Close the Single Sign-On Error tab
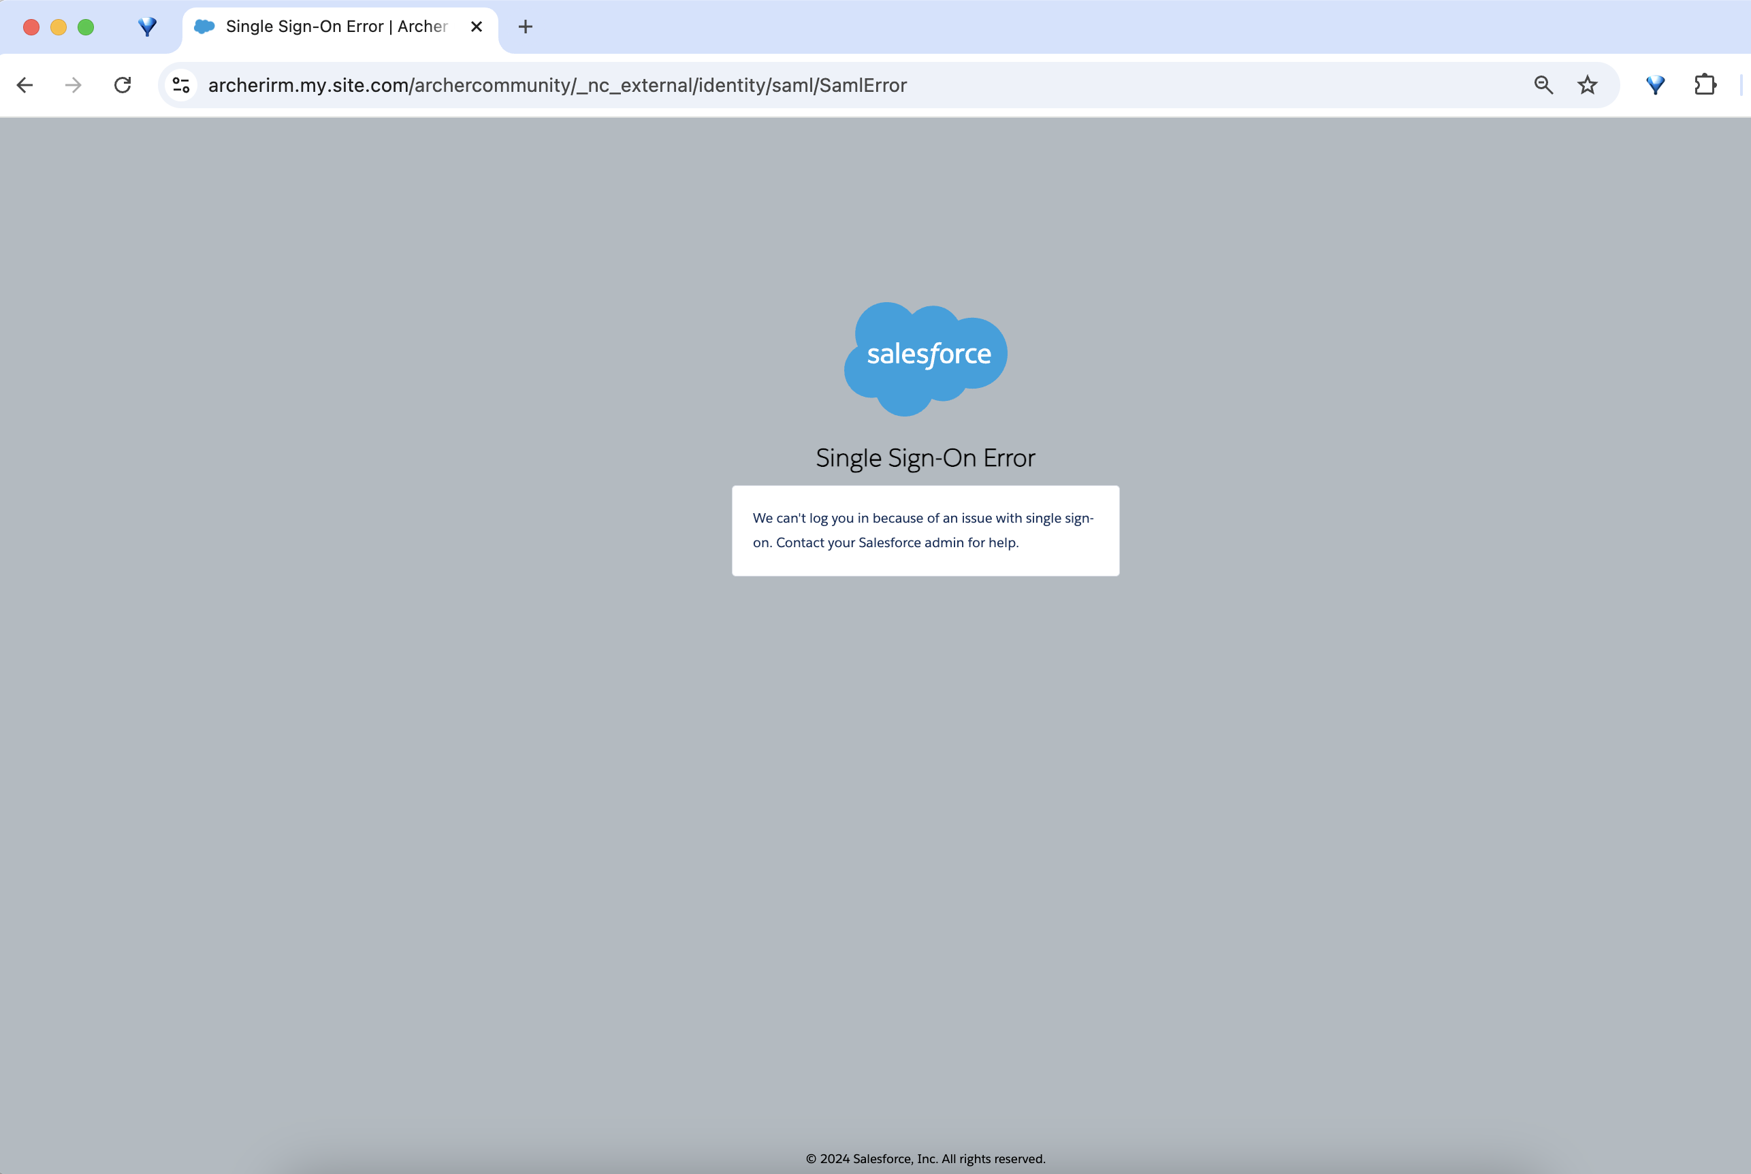Screen dimensions: 1751x1174 coord(477,27)
